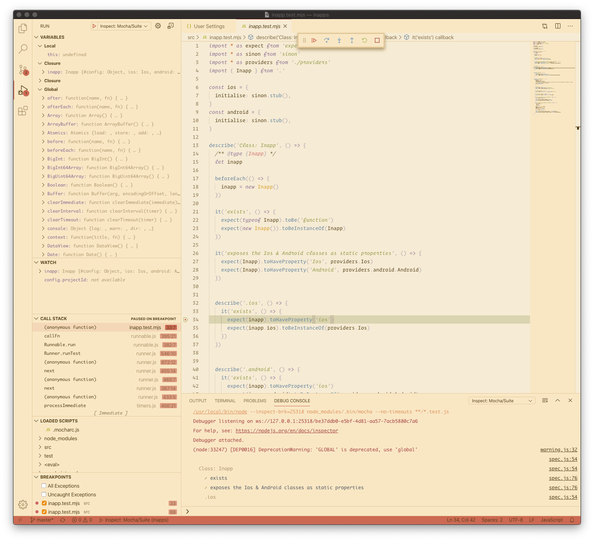The image size is (594, 541).
Task: Open the Run and Debug view
Action: coord(23,90)
